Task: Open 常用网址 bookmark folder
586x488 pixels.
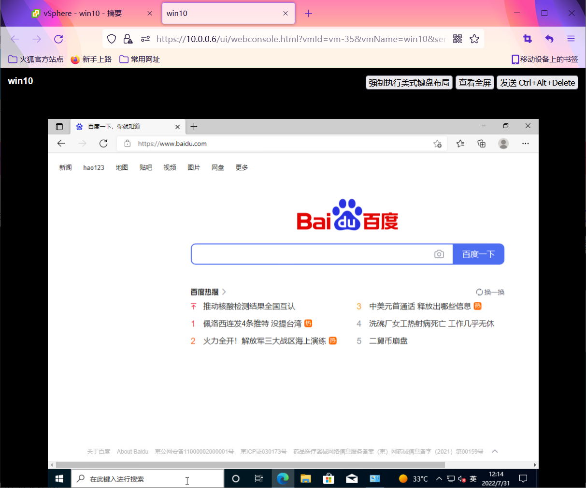Action: coord(140,59)
